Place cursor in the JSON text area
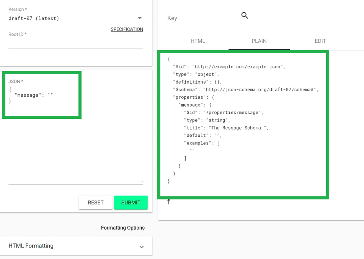This screenshot has height=259, width=364. pos(75,145)
